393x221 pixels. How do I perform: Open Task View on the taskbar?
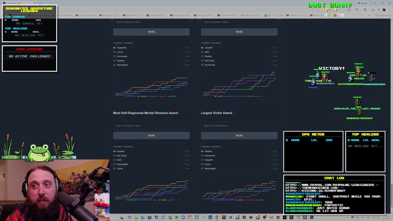tap(122, 218)
